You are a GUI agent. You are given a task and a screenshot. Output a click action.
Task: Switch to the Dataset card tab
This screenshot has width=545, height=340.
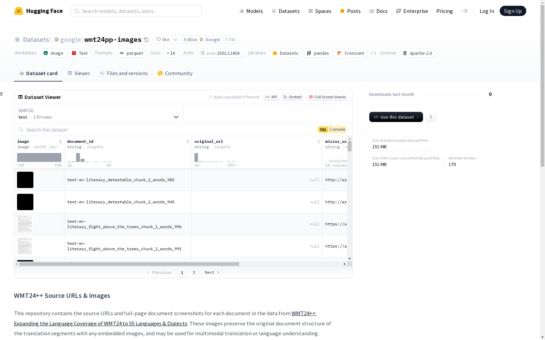click(38, 73)
